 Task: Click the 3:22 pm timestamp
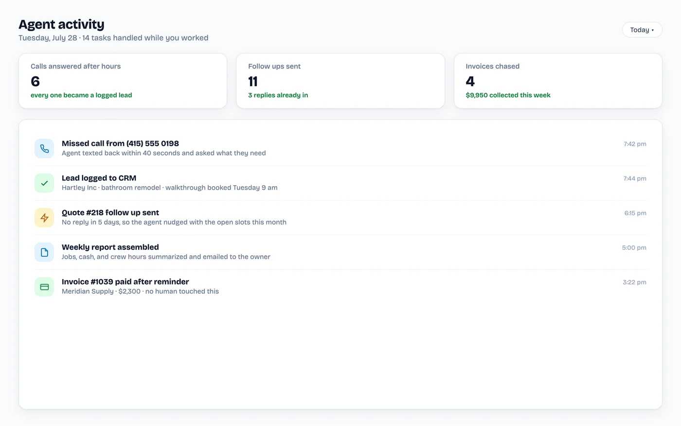click(x=634, y=282)
